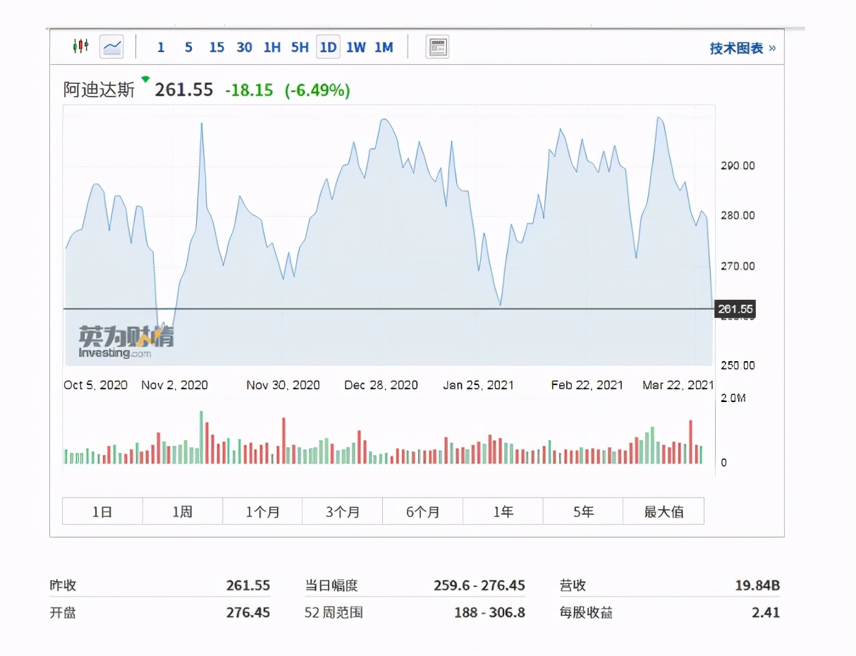Click the 昨收 label
Screen dimensions: 856x656
coord(63,585)
